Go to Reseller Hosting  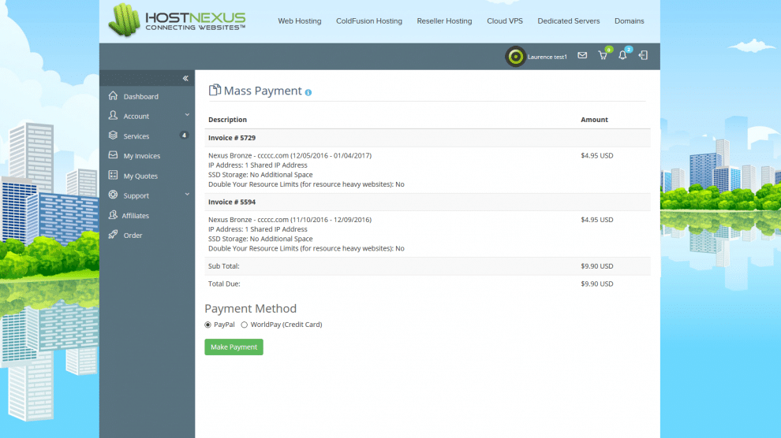[x=444, y=21]
